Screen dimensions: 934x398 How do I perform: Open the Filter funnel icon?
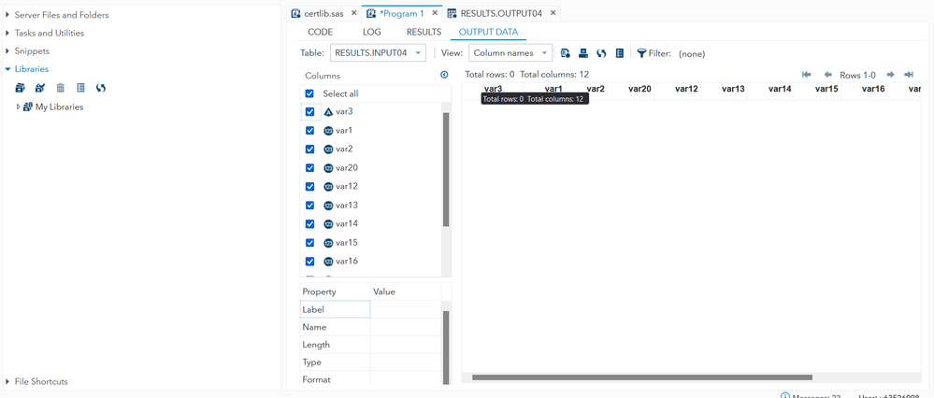641,53
